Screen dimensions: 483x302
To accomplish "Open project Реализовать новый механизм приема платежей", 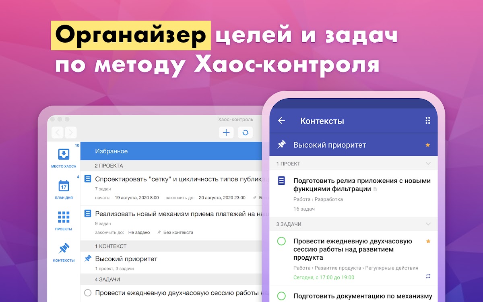I will pyautogui.click(x=177, y=214).
